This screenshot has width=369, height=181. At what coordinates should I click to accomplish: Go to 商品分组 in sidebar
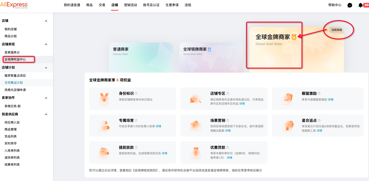tap(11, 36)
